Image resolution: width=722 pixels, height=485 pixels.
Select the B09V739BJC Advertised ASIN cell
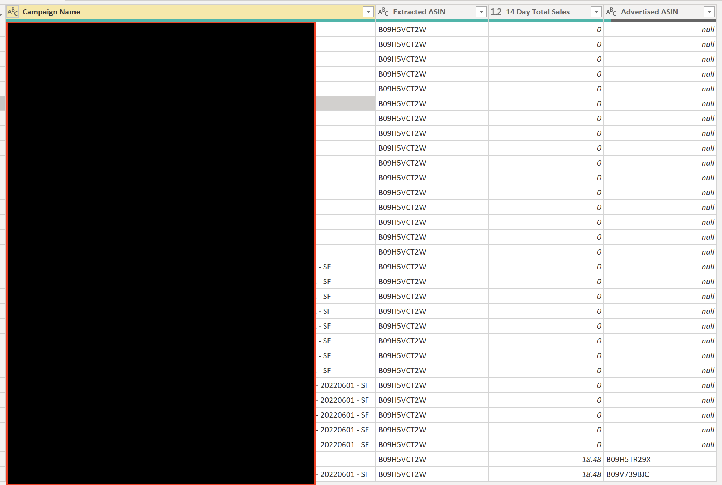660,474
